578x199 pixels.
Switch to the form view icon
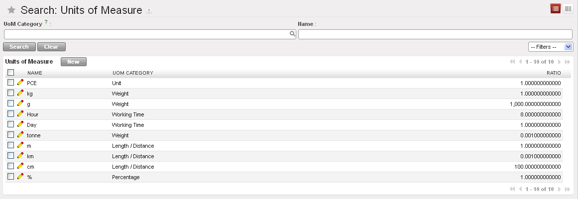[x=568, y=9]
